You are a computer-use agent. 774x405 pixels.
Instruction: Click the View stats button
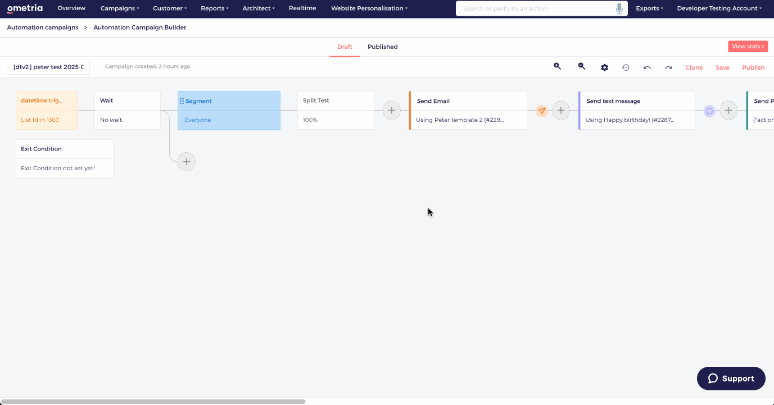748,47
